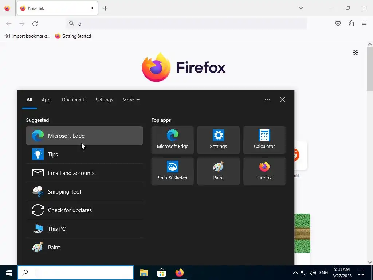Viewport: 373px width, 280px height.
Task: Open Firefox tile in Top apps
Action: click(264, 171)
